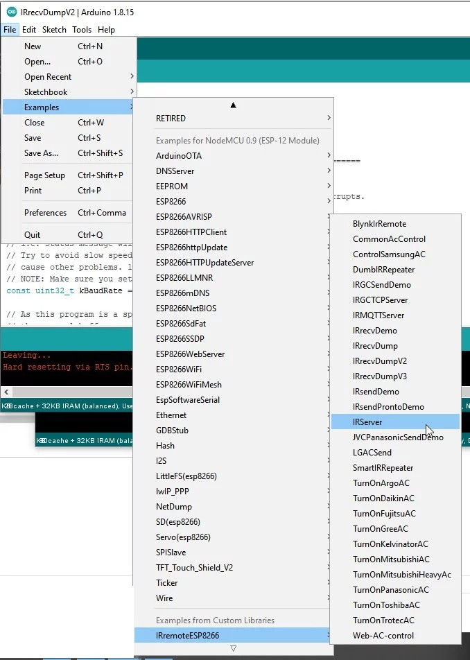Expand the GDBStub examples entry

233,430
